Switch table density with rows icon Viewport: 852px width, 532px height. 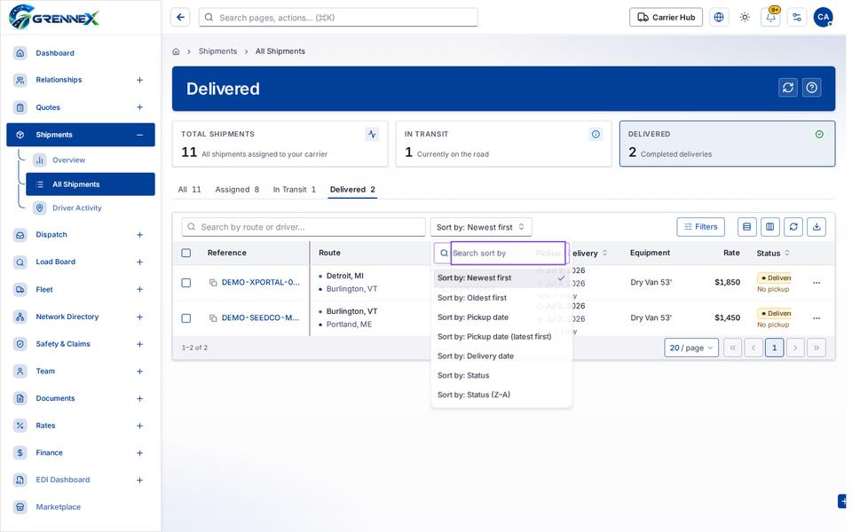pyautogui.click(x=747, y=227)
